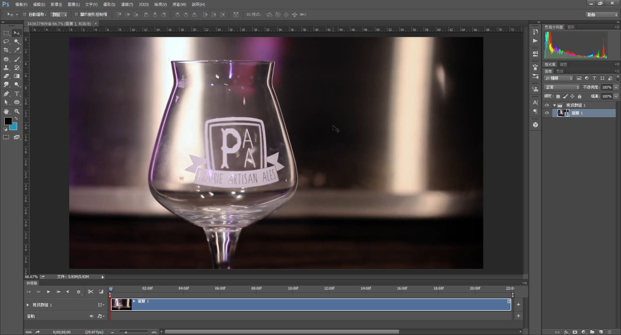Open the layer blend mode dropdown 正常
The height and width of the screenshot is (335, 621).
[562, 87]
